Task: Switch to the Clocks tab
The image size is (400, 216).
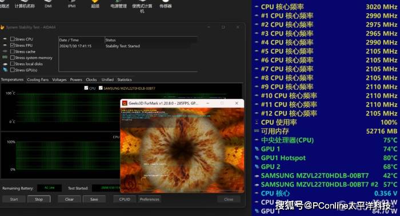Action: coord(91,79)
